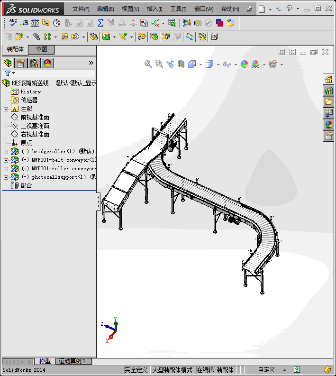Click the Linear Component Pattern icon
This screenshot has width=336, height=376.
(x=47, y=37)
